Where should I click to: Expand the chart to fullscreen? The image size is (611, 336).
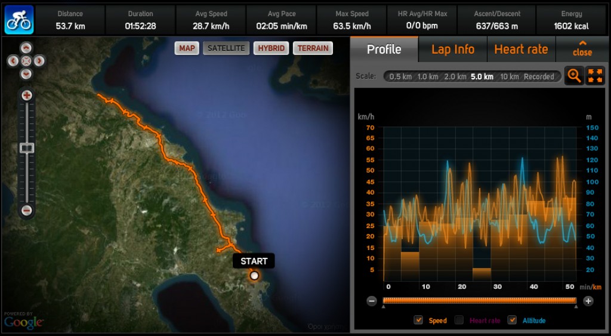595,76
